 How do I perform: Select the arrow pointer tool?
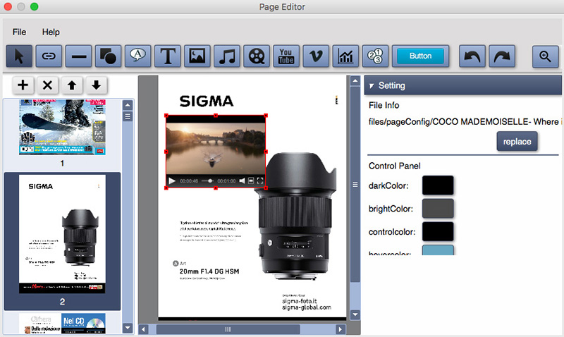(x=19, y=56)
